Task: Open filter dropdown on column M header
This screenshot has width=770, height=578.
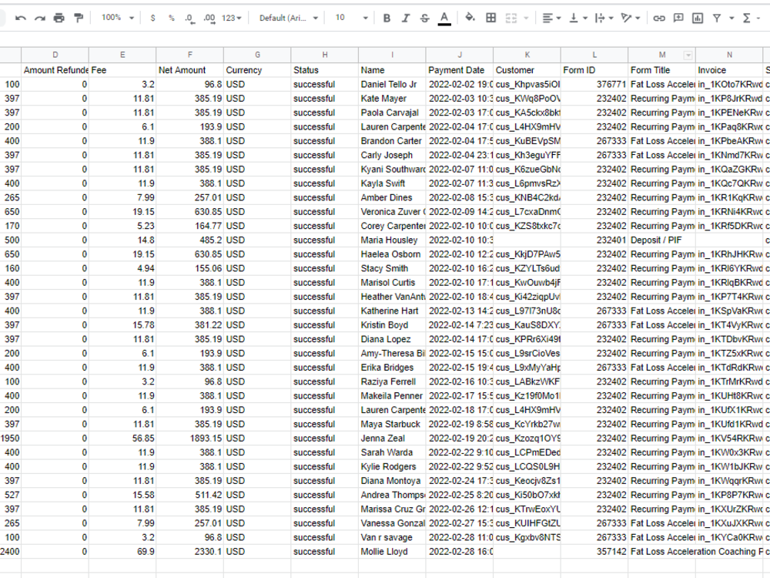Action: tap(688, 55)
